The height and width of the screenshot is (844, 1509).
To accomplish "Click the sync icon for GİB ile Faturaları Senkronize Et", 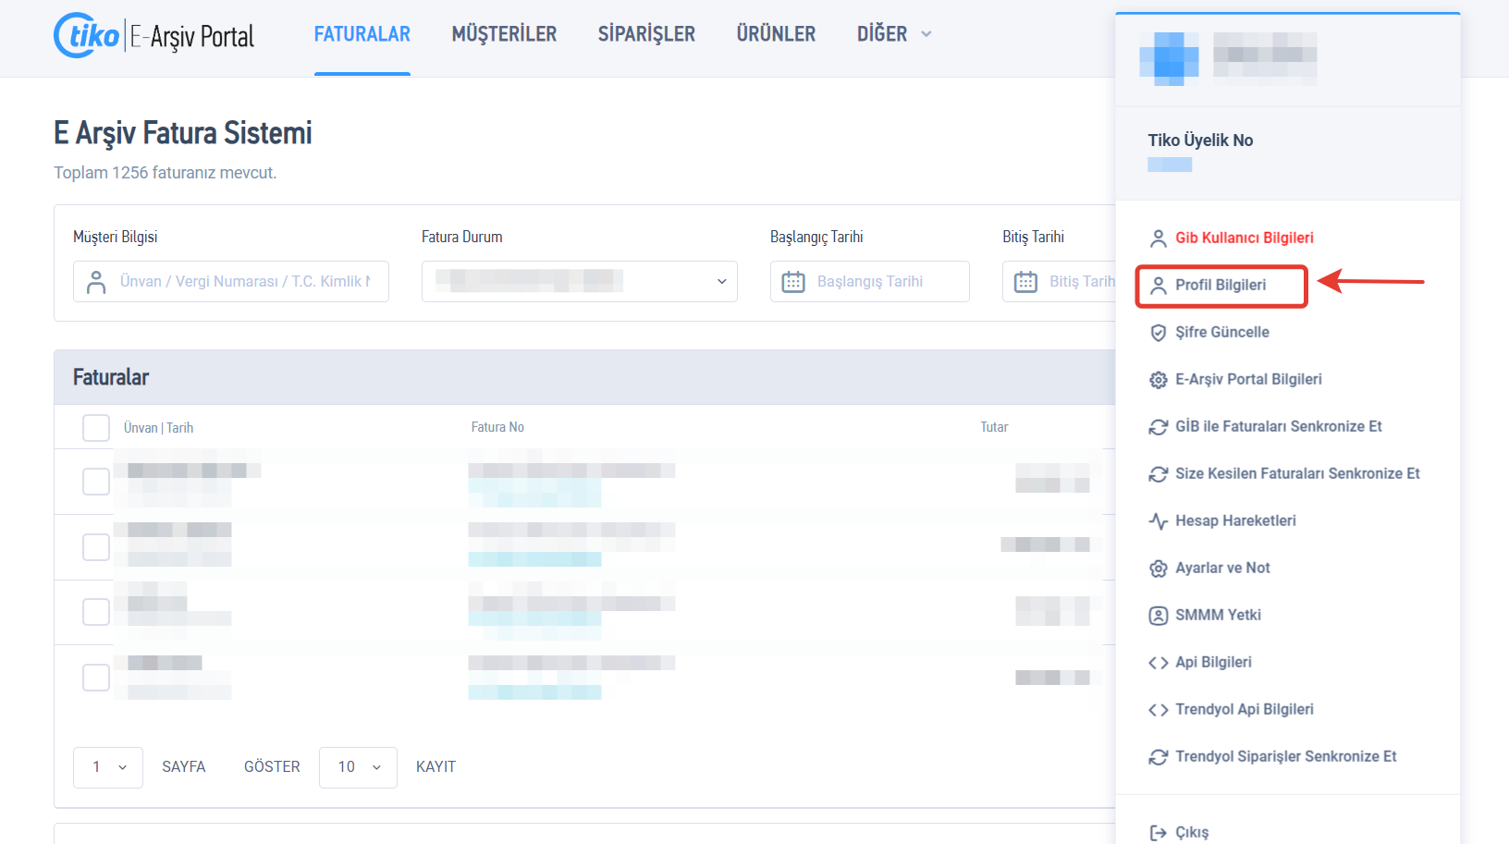I will point(1158,427).
